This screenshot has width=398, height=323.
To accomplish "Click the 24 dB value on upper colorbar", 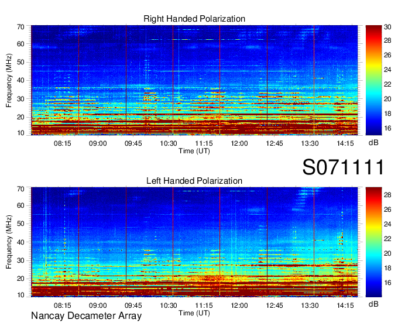I will (387, 70).
